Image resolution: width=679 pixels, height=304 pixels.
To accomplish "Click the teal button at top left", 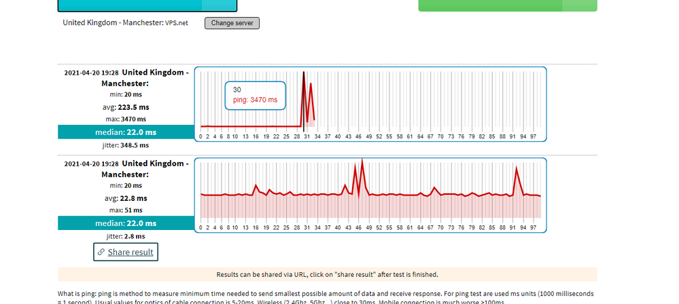I will coord(147,6).
